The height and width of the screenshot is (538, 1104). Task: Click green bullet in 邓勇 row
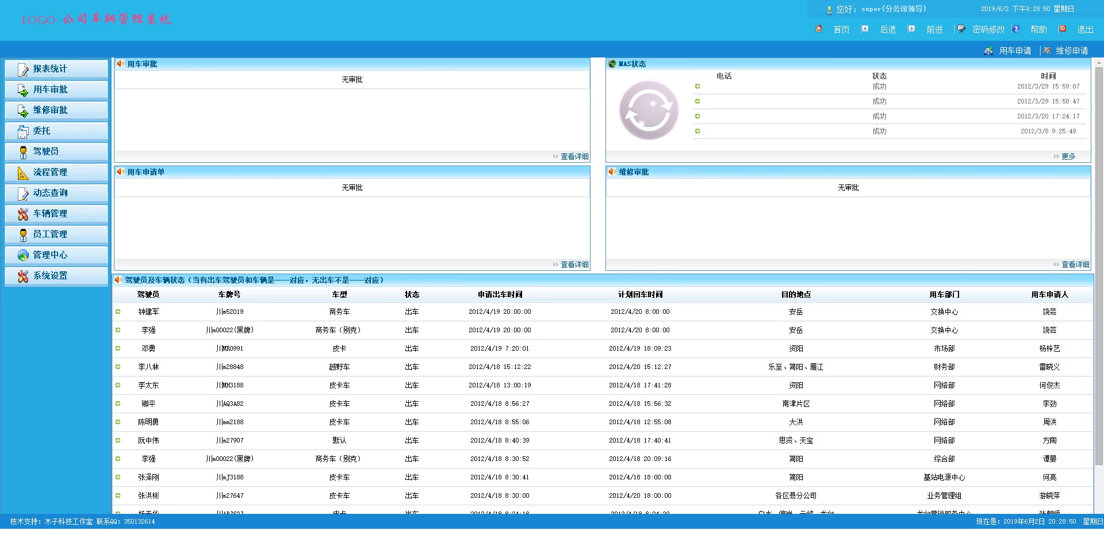pos(118,348)
